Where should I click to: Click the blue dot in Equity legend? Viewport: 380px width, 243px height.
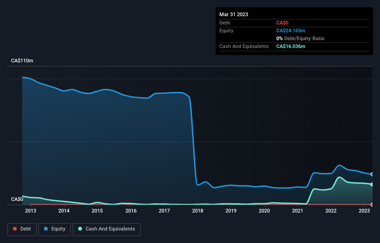tap(46, 229)
